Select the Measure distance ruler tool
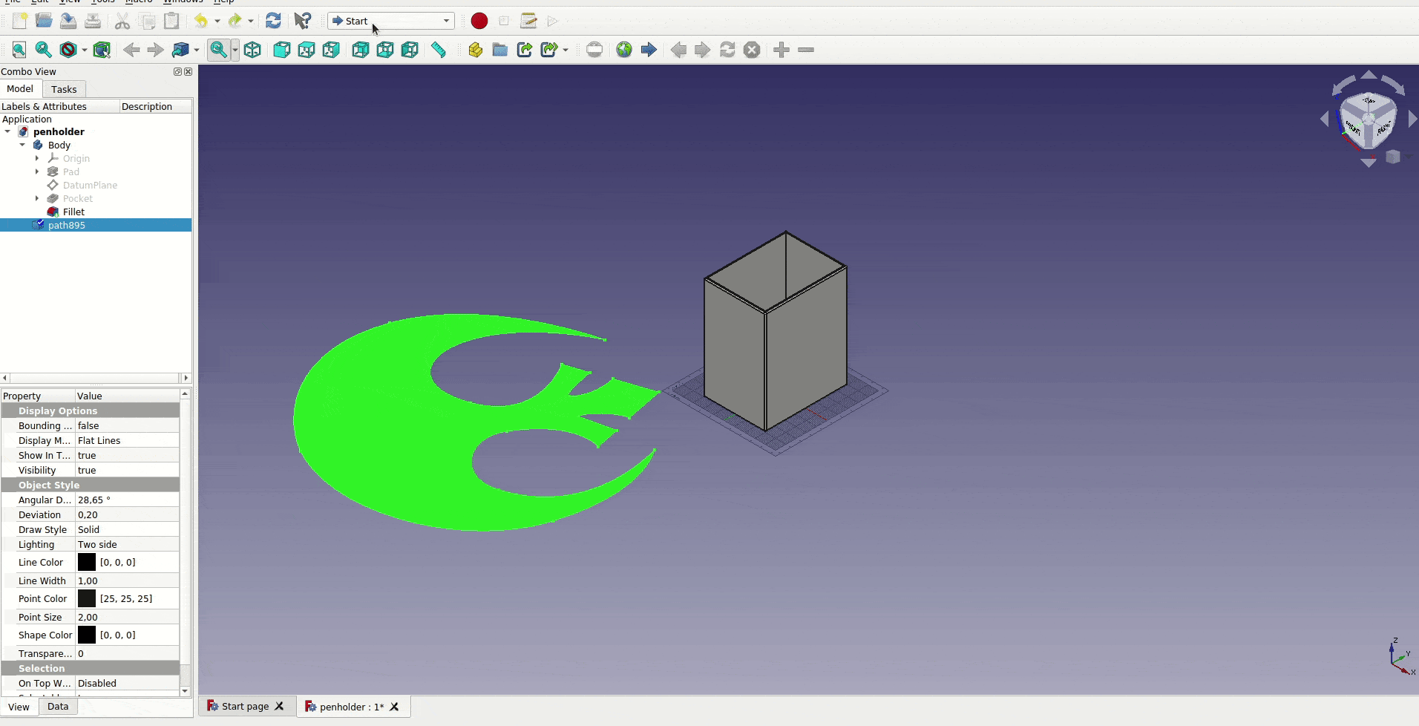The image size is (1419, 726). [439, 50]
